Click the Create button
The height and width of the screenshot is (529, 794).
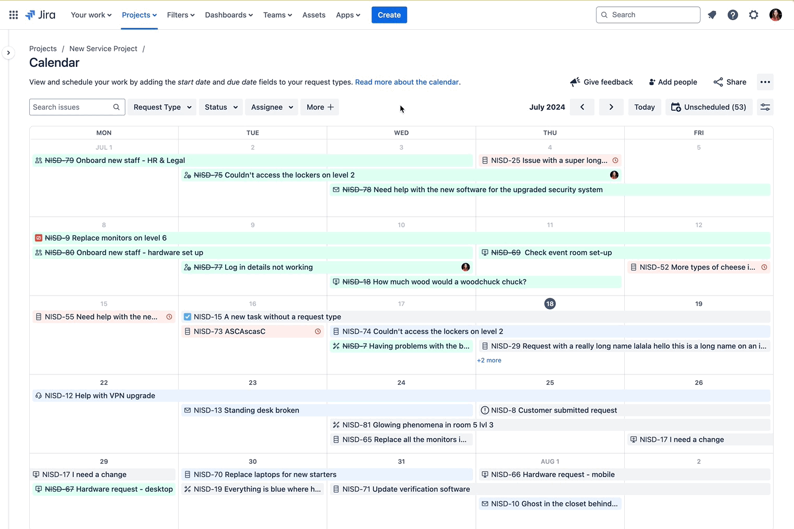(x=389, y=15)
